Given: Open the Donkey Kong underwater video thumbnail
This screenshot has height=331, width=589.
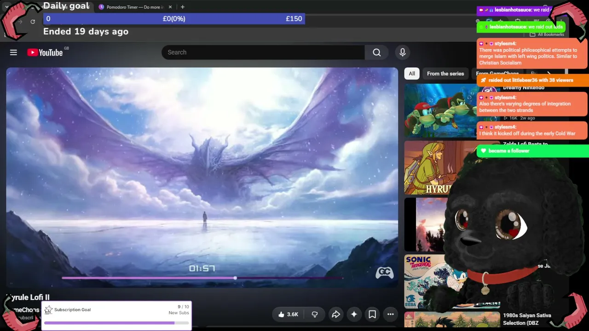Looking at the screenshot, I should (441, 110).
